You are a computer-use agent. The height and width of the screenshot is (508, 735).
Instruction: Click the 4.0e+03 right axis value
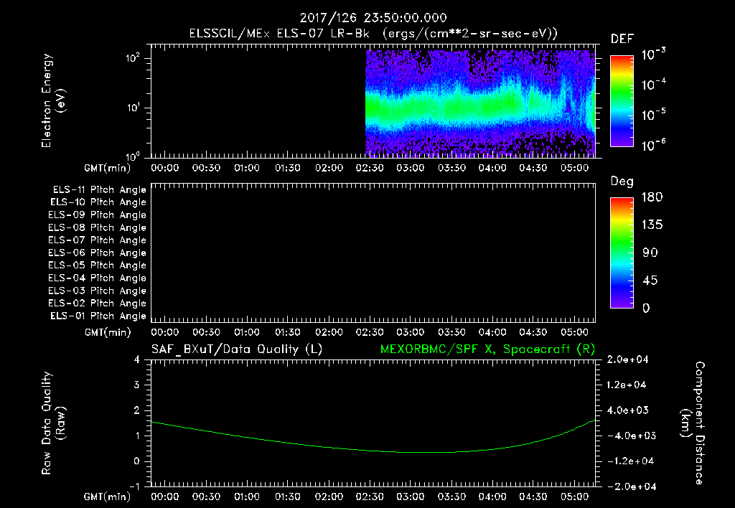627,410
